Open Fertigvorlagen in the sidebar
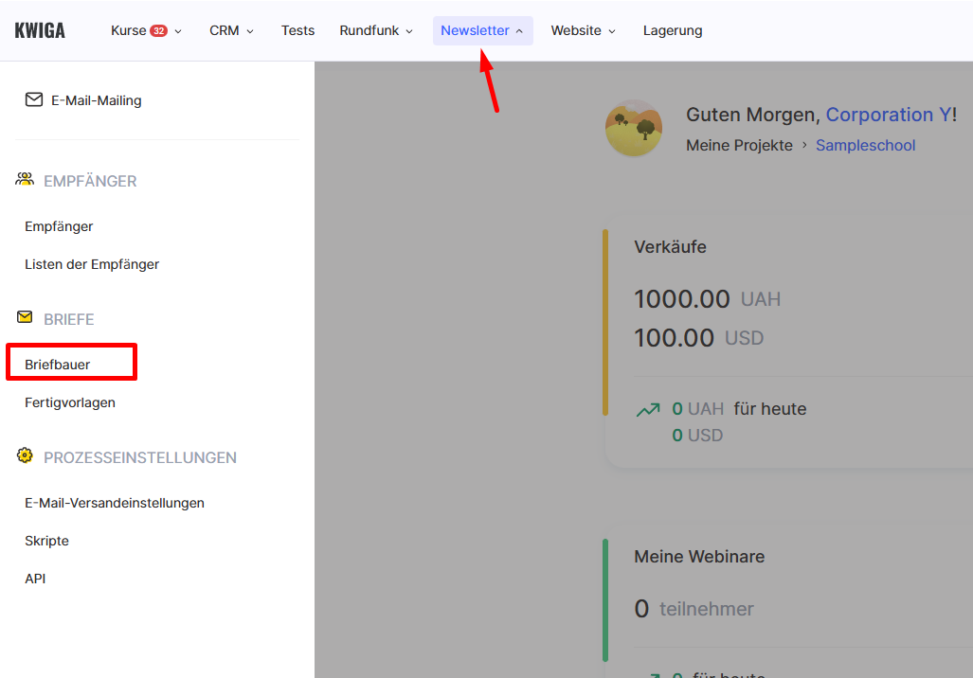The height and width of the screenshot is (678, 973). pos(70,402)
